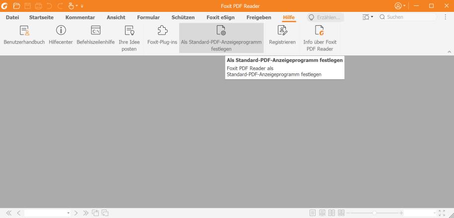
Task: Go to last page icon
Action: 86,213
